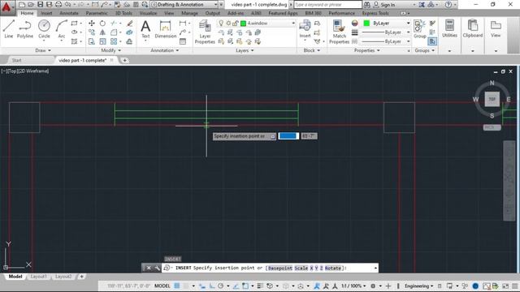
Task: Click the Save icon in quick access toolbar
Action: (x=40, y=4)
